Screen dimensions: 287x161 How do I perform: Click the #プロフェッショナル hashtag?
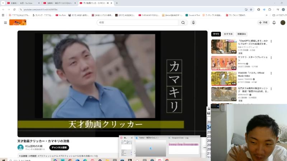point(48,156)
